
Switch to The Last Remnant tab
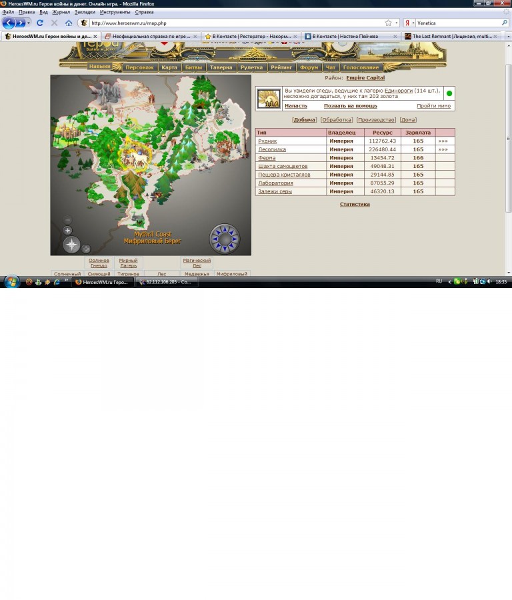(x=451, y=37)
